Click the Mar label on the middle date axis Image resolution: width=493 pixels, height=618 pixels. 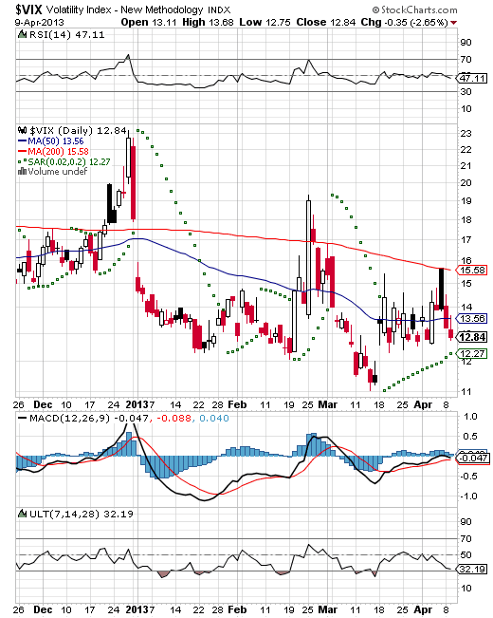click(x=327, y=404)
